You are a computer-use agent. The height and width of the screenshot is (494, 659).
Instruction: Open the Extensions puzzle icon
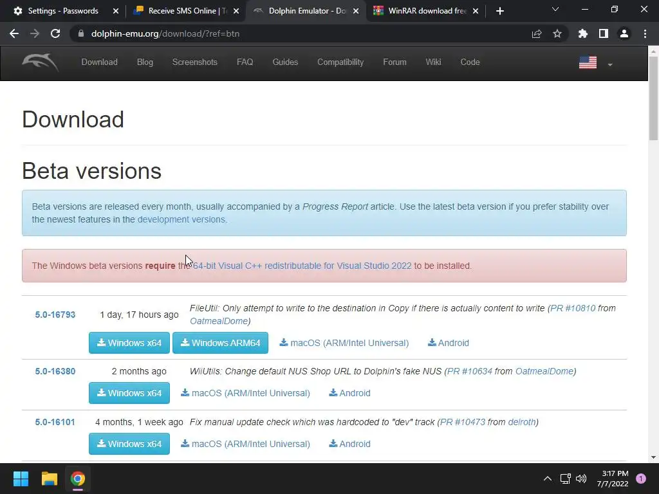pyautogui.click(x=583, y=33)
